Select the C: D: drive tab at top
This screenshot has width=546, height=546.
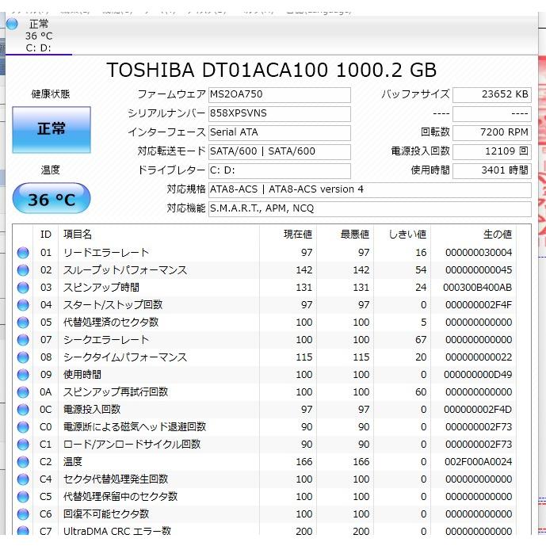[x=38, y=36]
